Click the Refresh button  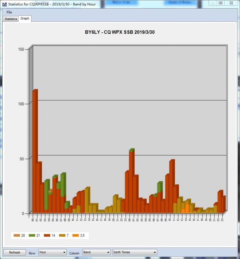[15, 252]
